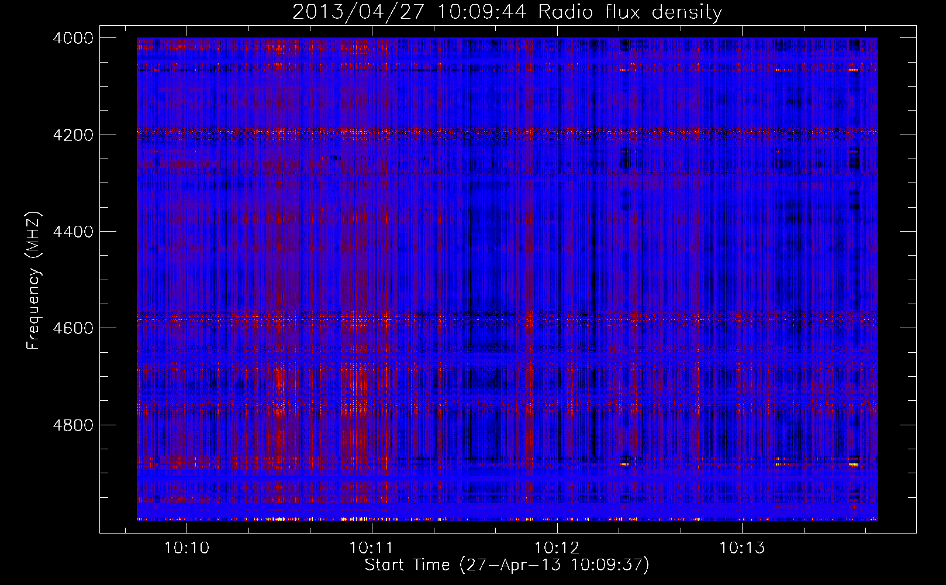Click the 4800 frequency tick label
This screenshot has height=585, width=946.
coord(73,425)
